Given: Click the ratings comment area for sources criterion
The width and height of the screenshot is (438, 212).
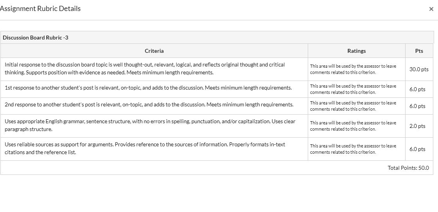Looking at the screenshot, I should coord(353,149).
